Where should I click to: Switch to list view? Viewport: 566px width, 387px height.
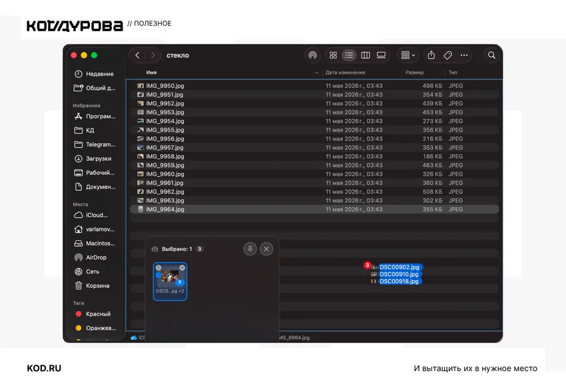pos(349,55)
